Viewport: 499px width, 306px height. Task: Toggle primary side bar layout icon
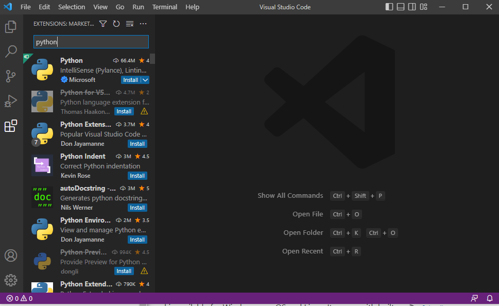(x=389, y=7)
